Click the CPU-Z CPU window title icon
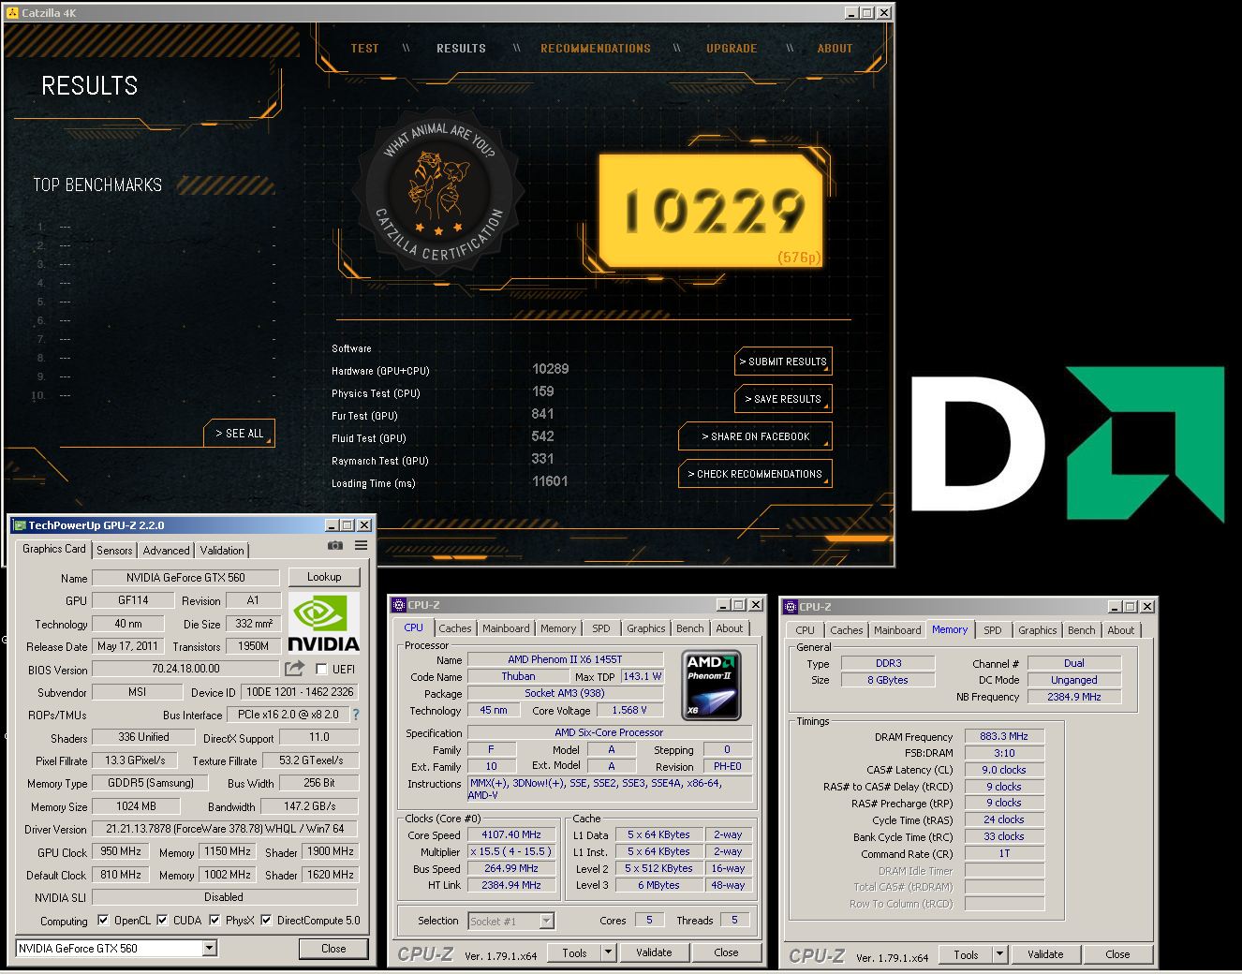The image size is (1242, 974). (399, 605)
